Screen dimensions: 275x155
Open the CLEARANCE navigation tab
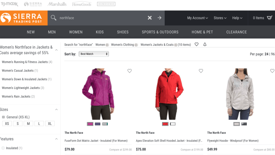coord(236,32)
